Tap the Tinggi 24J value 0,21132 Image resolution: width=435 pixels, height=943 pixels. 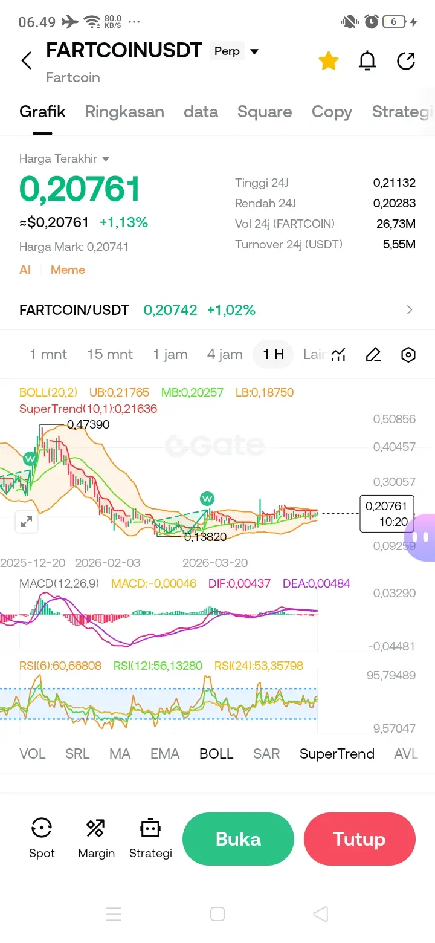pos(394,183)
